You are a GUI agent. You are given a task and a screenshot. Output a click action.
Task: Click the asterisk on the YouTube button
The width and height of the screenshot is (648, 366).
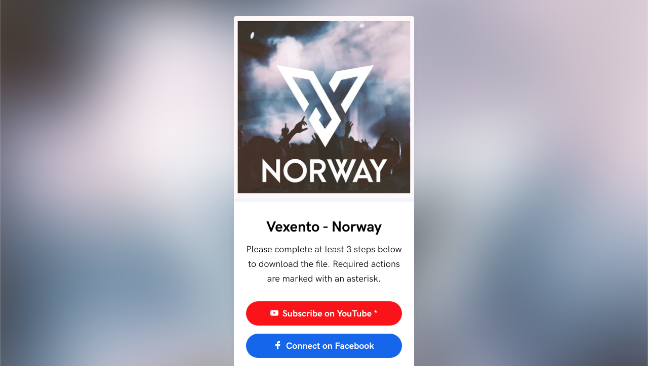376,312
